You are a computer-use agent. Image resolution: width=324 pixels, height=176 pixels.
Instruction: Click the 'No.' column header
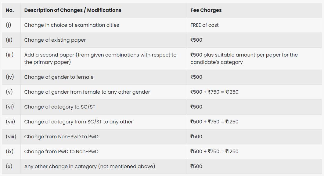(x=10, y=10)
